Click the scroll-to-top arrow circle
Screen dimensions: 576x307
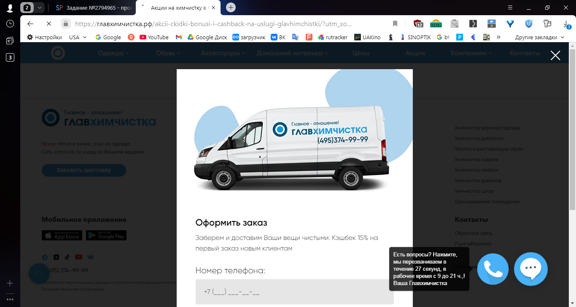39,274
